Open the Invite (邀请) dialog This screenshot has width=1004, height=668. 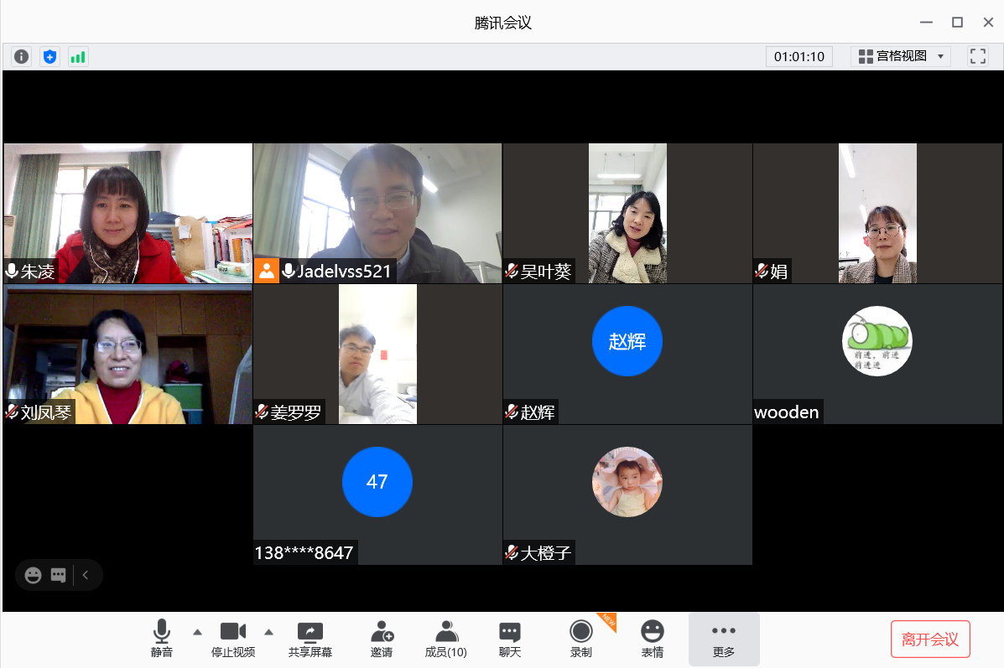coord(382,639)
